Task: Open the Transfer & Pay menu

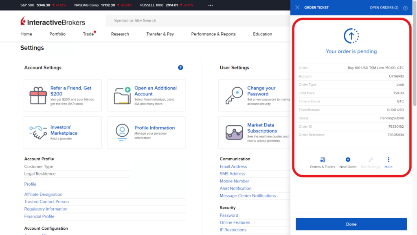Action: pos(160,34)
